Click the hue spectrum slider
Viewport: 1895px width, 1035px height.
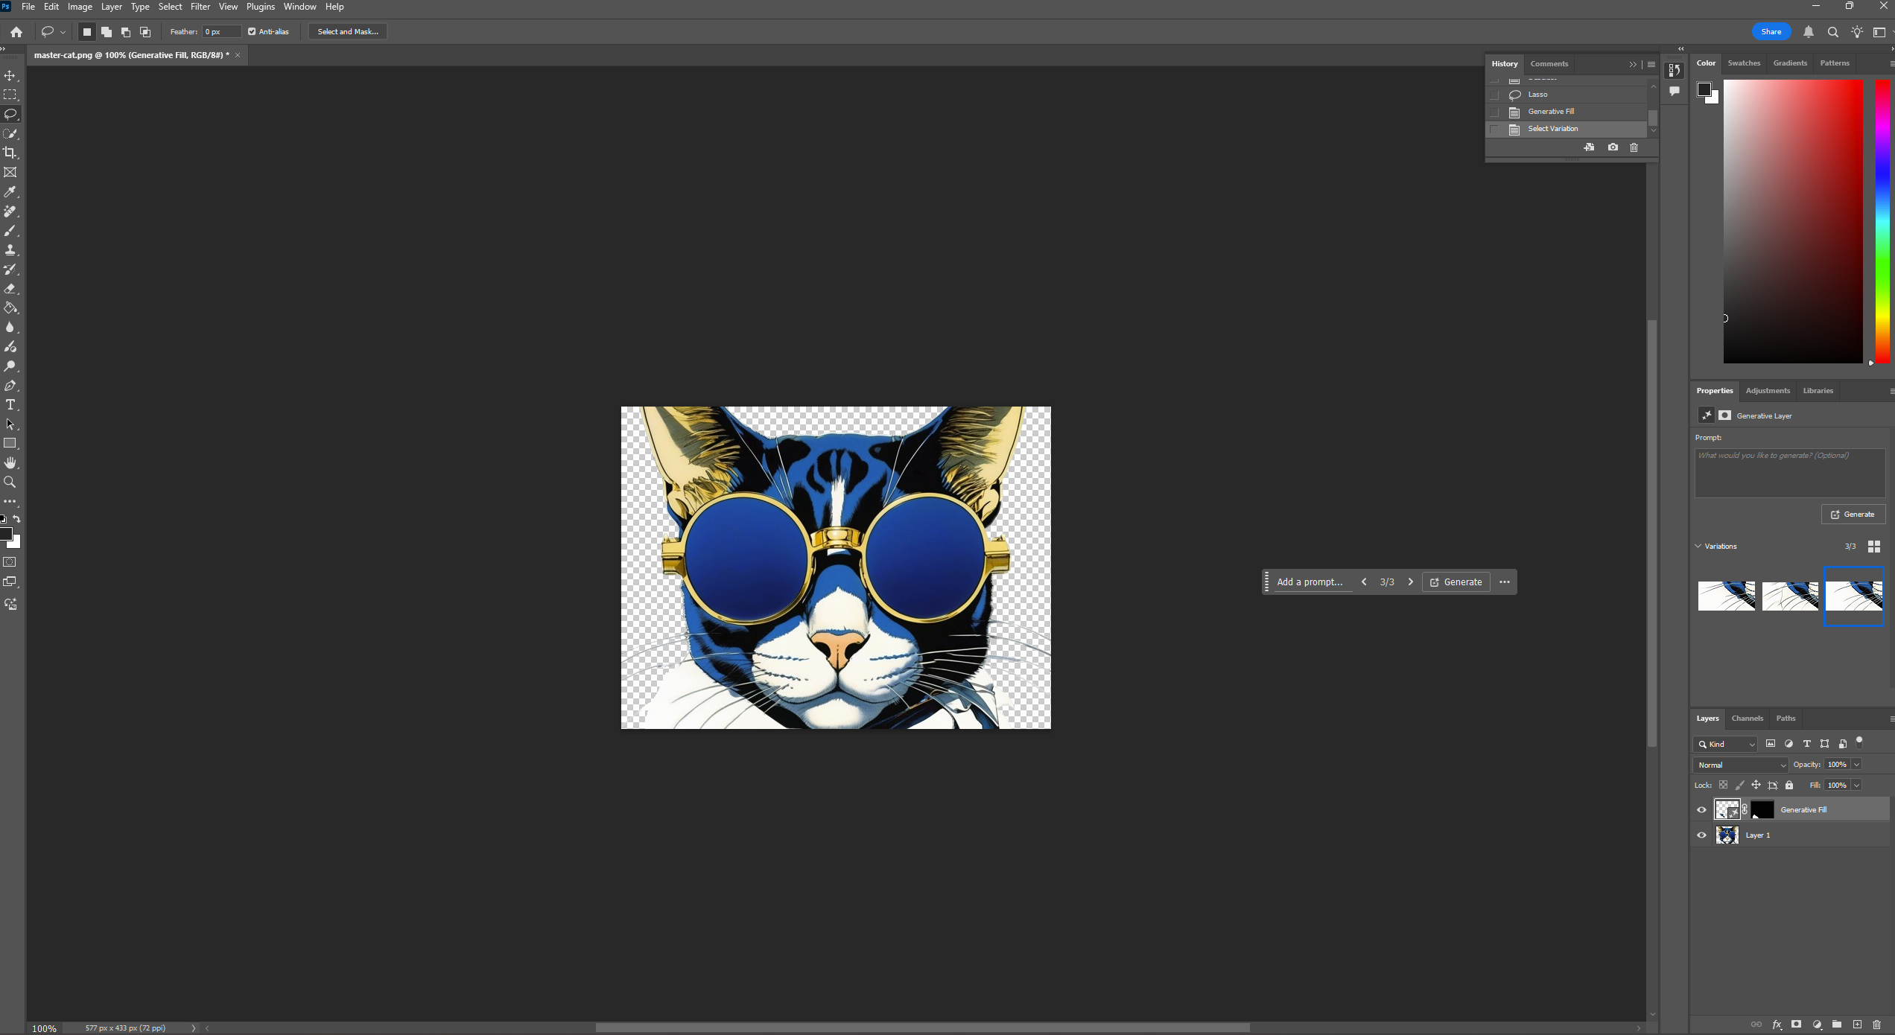pyautogui.click(x=1882, y=222)
